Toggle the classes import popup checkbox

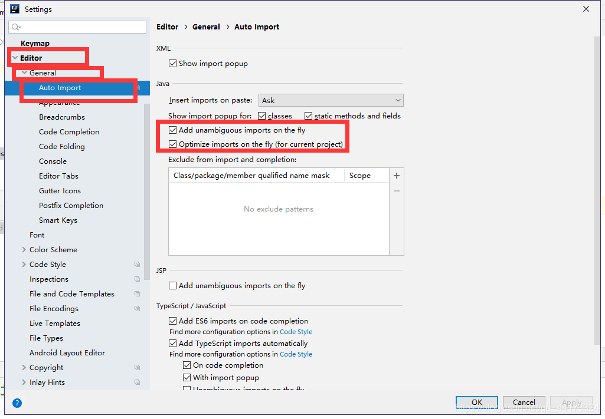[262, 116]
